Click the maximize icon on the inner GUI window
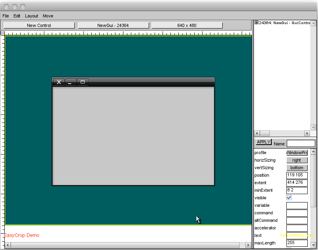 click(82, 82)
